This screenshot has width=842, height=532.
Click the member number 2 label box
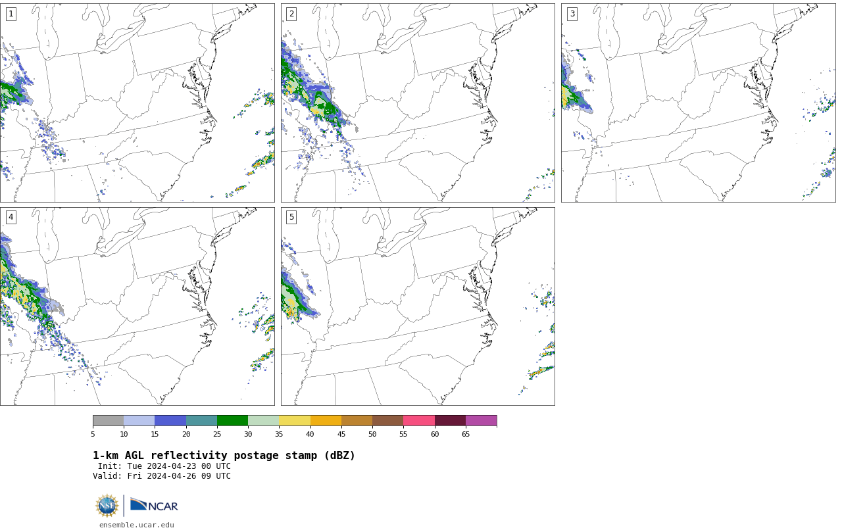(x=291, y=14)
